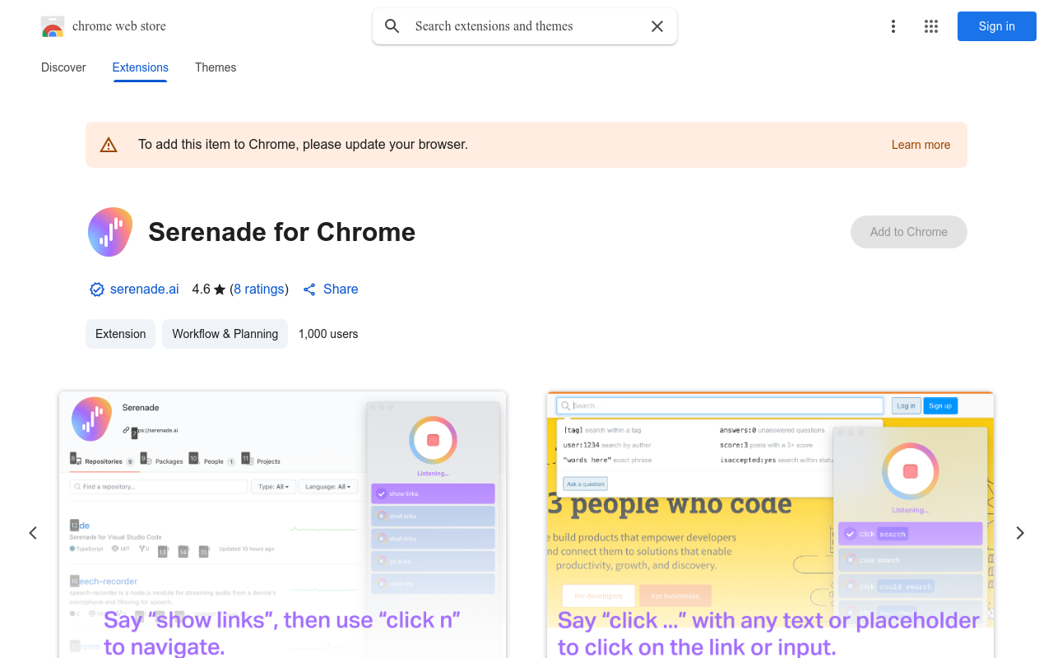Screen dimensions: 1053x658
Task: Switch to the Discover tab
Action: [x=63, y=67]
